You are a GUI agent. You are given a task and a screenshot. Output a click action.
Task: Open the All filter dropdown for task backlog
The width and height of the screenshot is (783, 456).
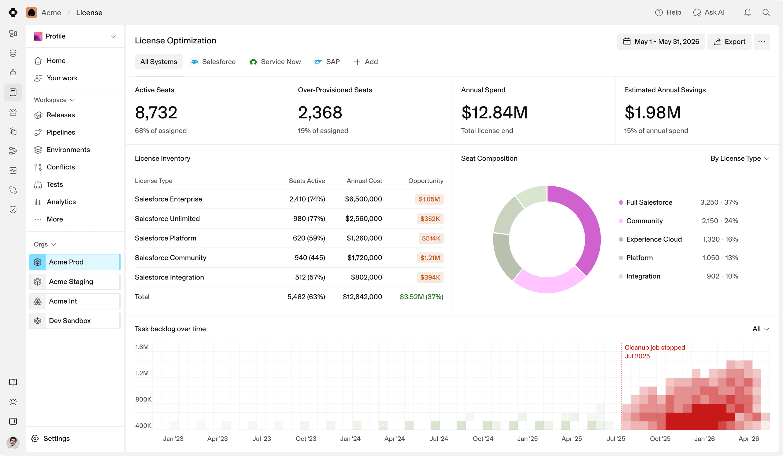point(761,329)
